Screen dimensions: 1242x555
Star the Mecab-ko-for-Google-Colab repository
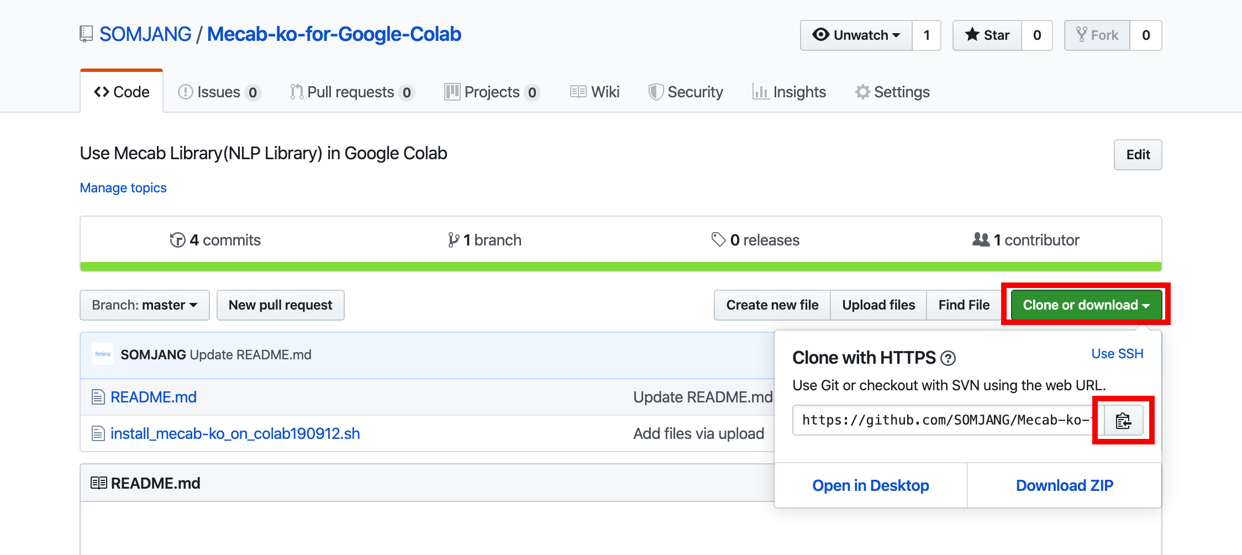click(x=987, y=35)
